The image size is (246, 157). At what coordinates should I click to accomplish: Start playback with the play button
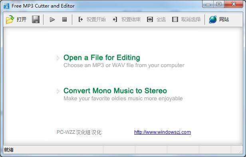pyautogui.click(x=52, y=20)
